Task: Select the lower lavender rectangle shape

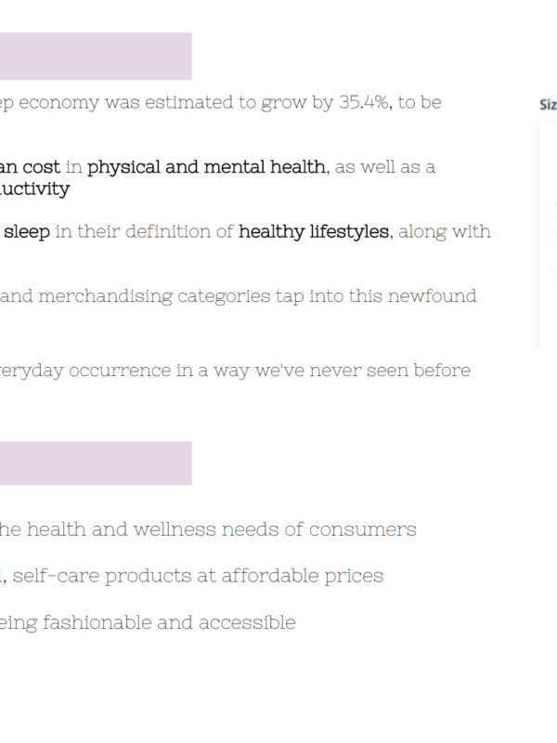Action: (x=96, y=463)
